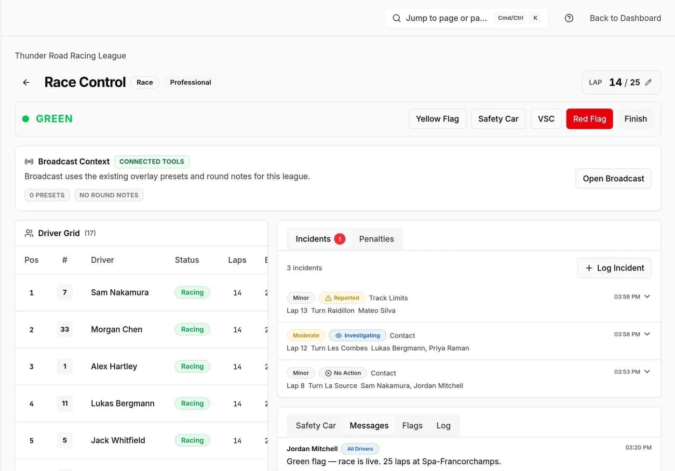Activate the VSC button
The width and height of the screenshot is (675, 471).
pyautogui.click(x=546, y=119)
